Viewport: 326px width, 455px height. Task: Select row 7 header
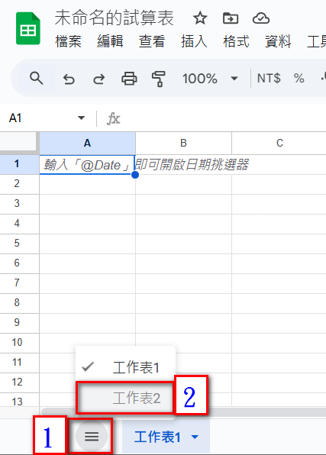click(x=19, y=283)
